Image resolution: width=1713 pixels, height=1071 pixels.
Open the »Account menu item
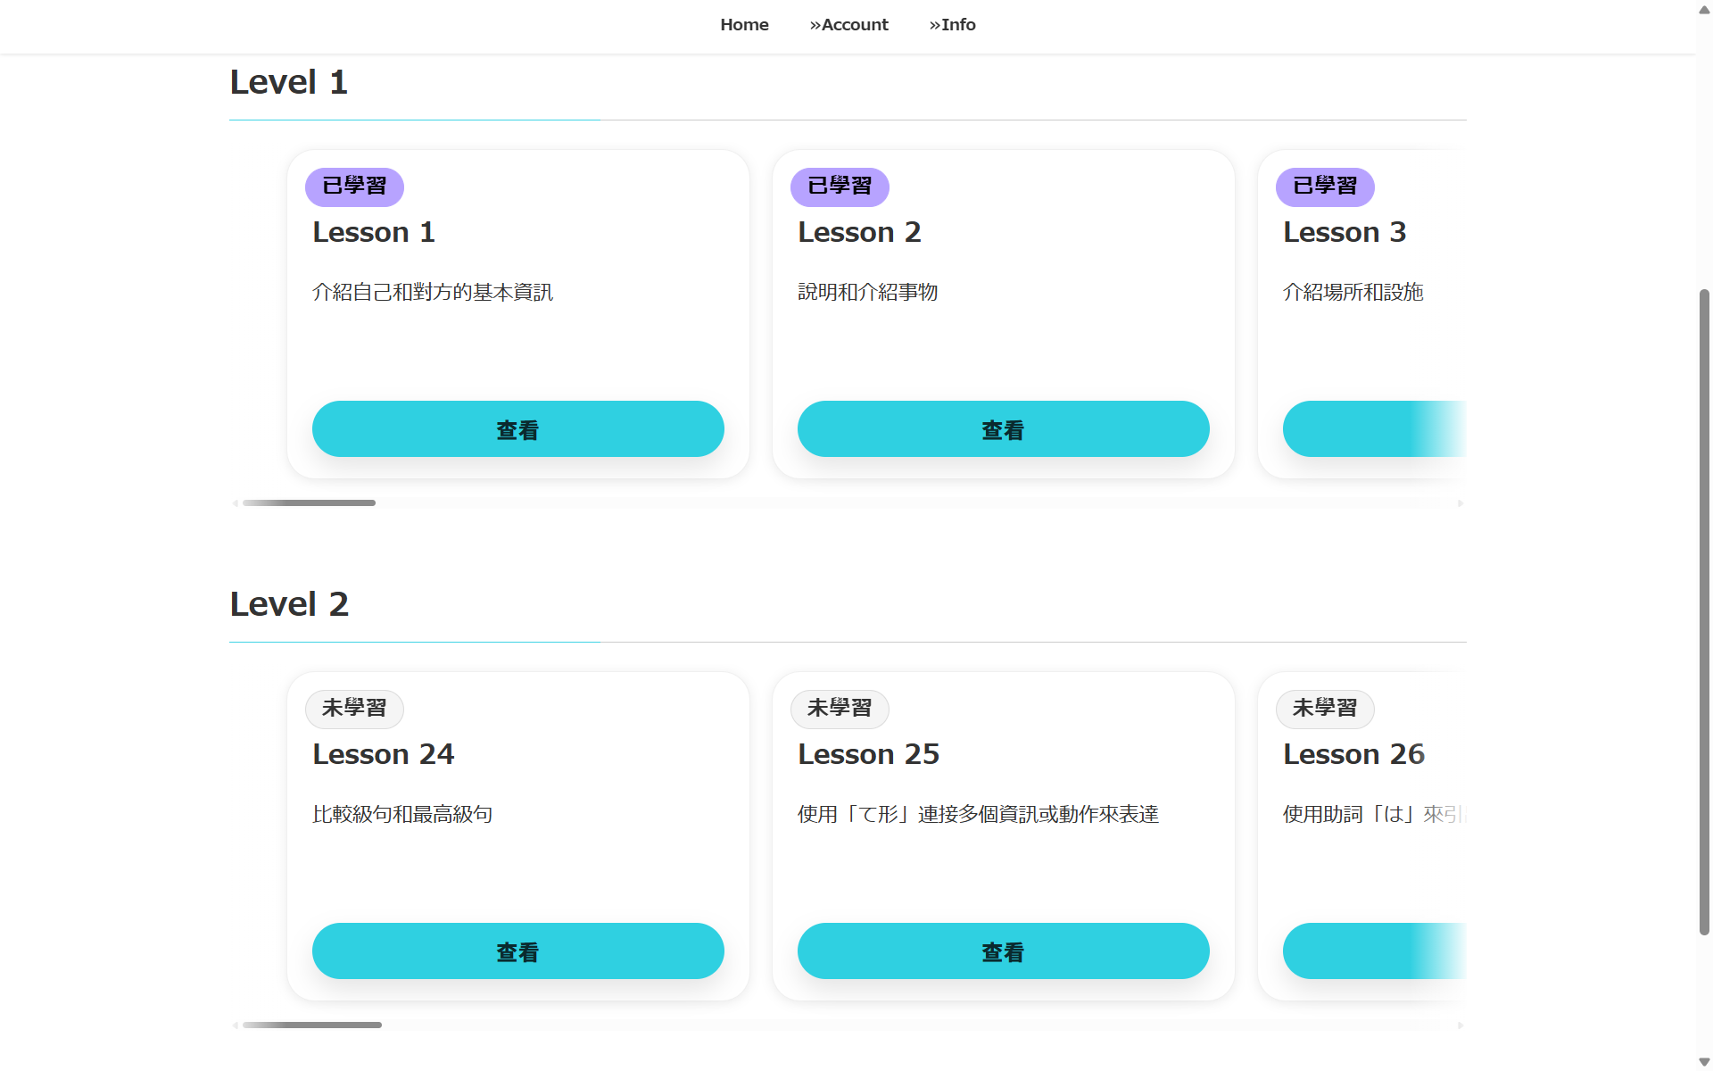tap(848, 25)
